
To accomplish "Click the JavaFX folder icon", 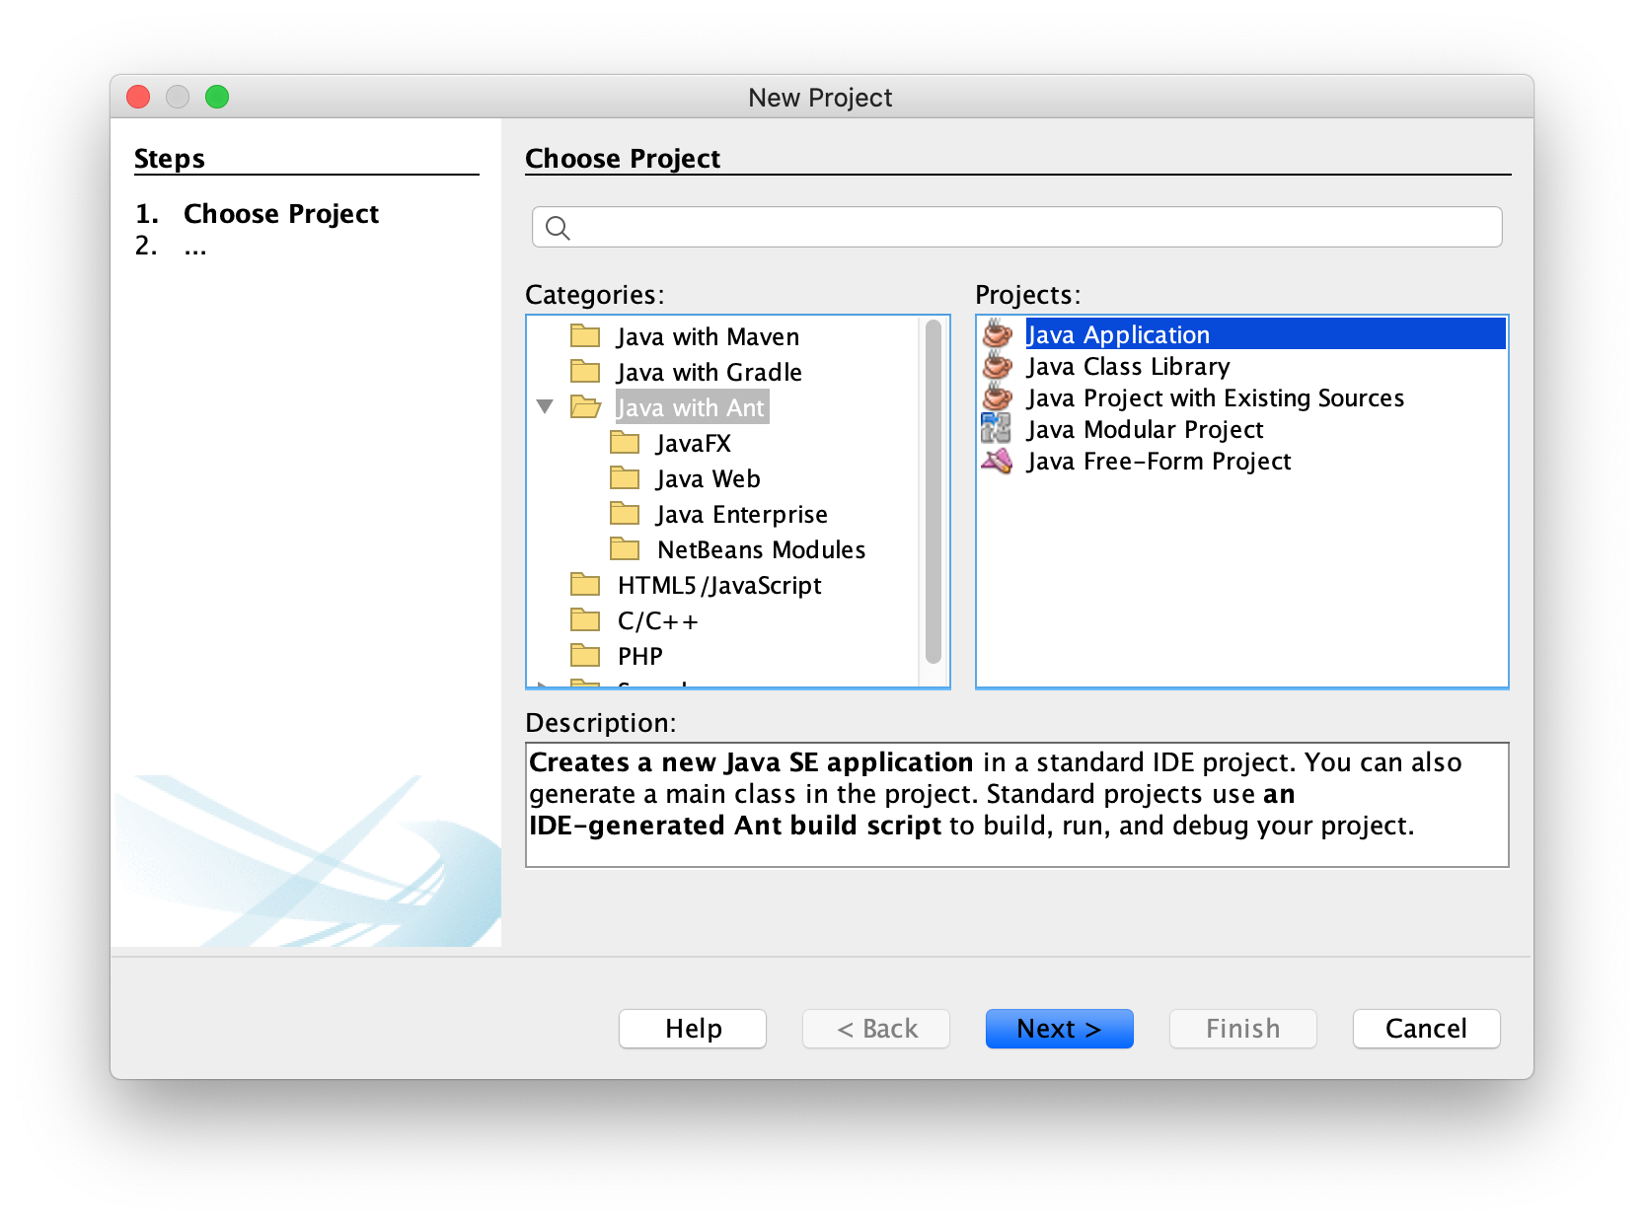I will click(625, 443).
